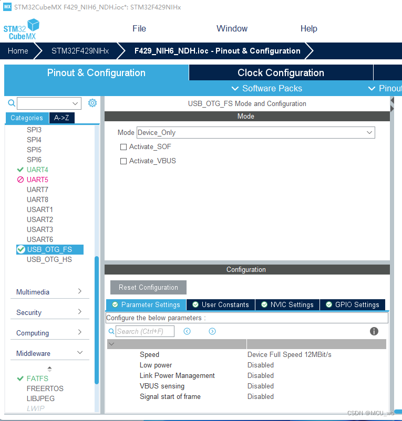
Task: Switch to Clock Configuration tab
Action: point(281,72)
